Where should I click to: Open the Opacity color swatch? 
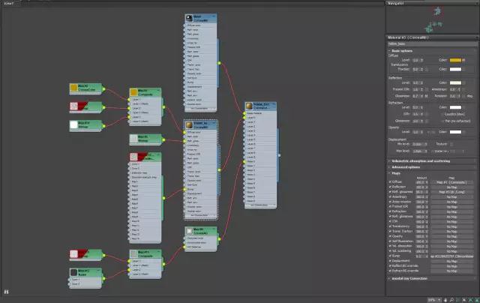point(455,132)
